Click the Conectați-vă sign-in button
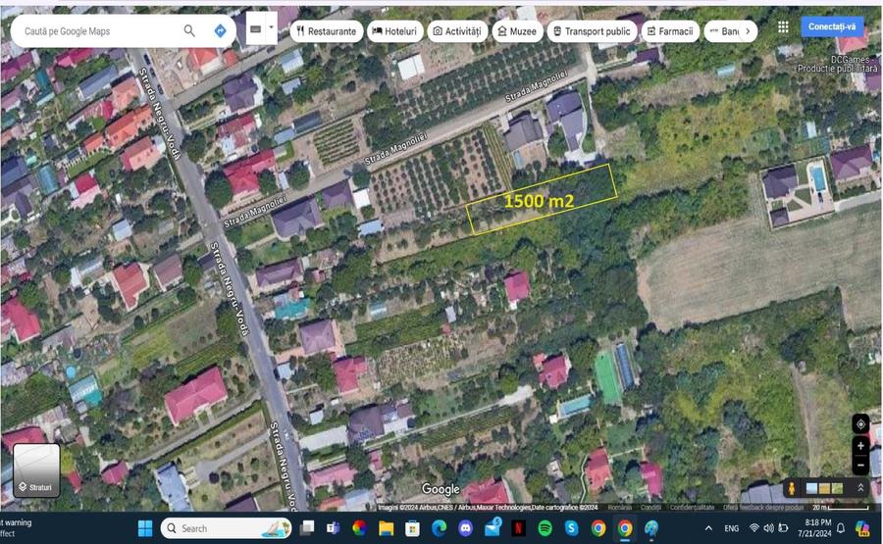The image size is (883, 544). click(832, 26)
